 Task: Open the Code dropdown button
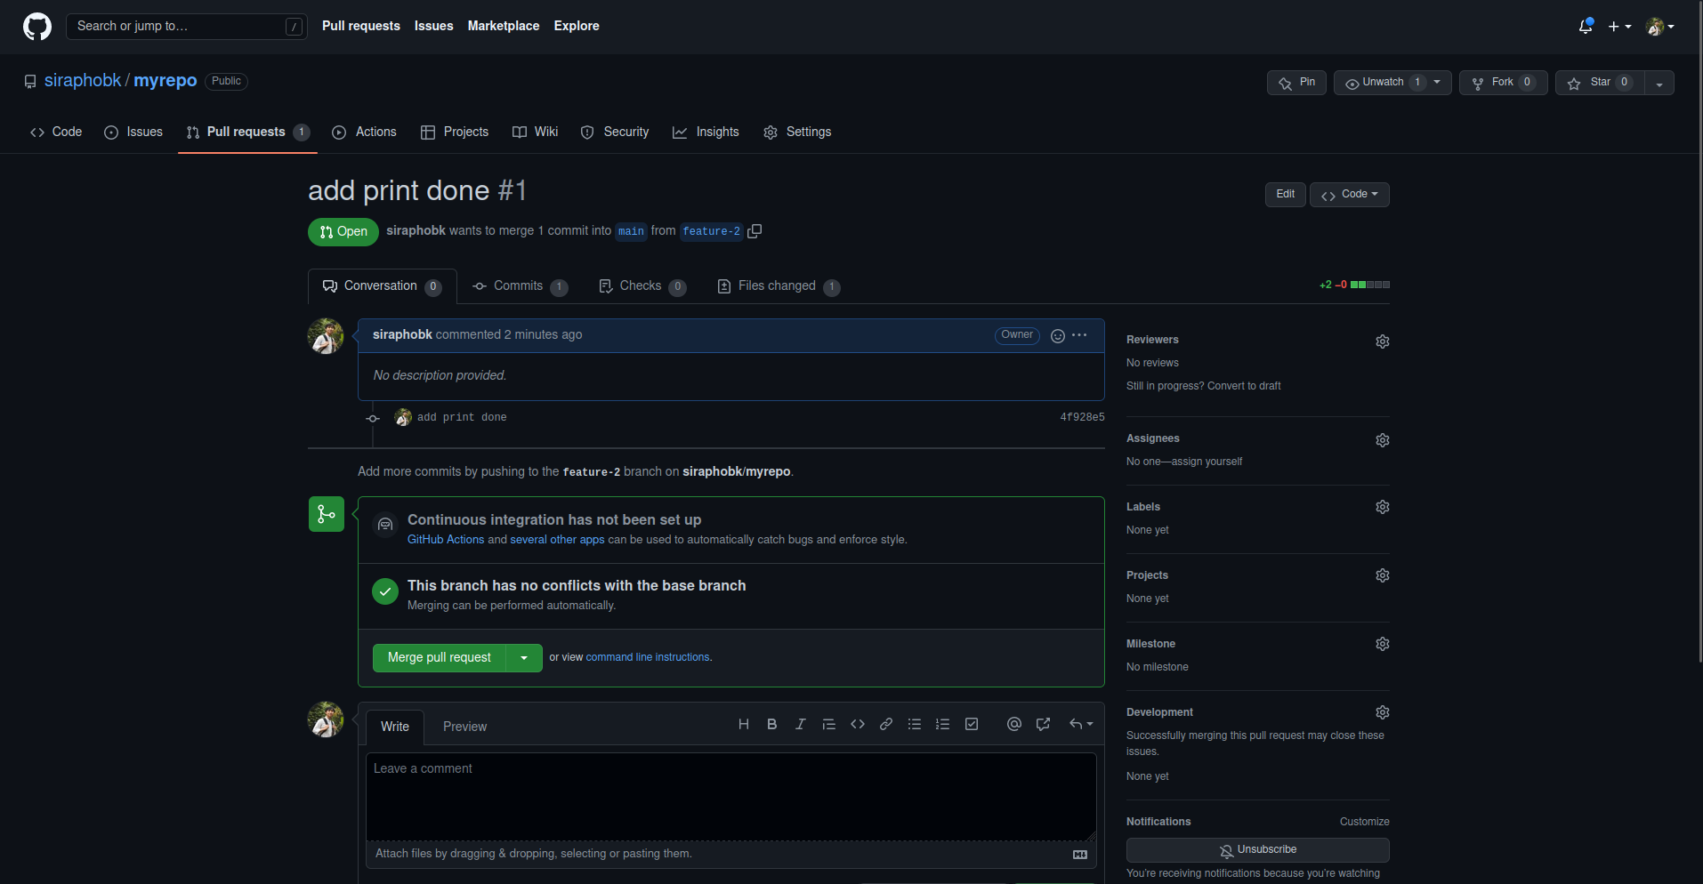click(1349, 195)
